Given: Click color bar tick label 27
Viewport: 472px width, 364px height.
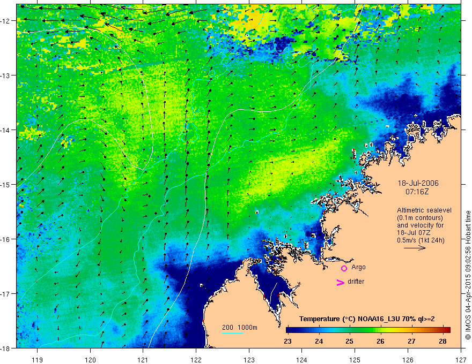Looking at the screenshot, I should [411, 342].
